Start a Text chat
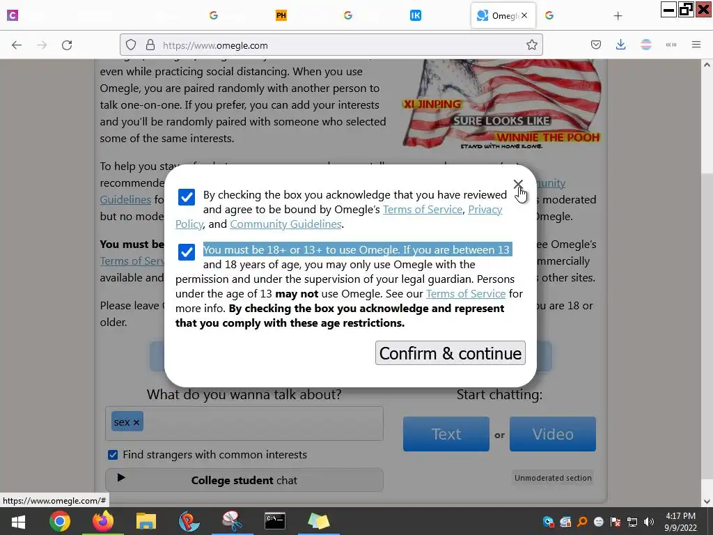This screenshot has width=713, height=535. coord(446,434)
